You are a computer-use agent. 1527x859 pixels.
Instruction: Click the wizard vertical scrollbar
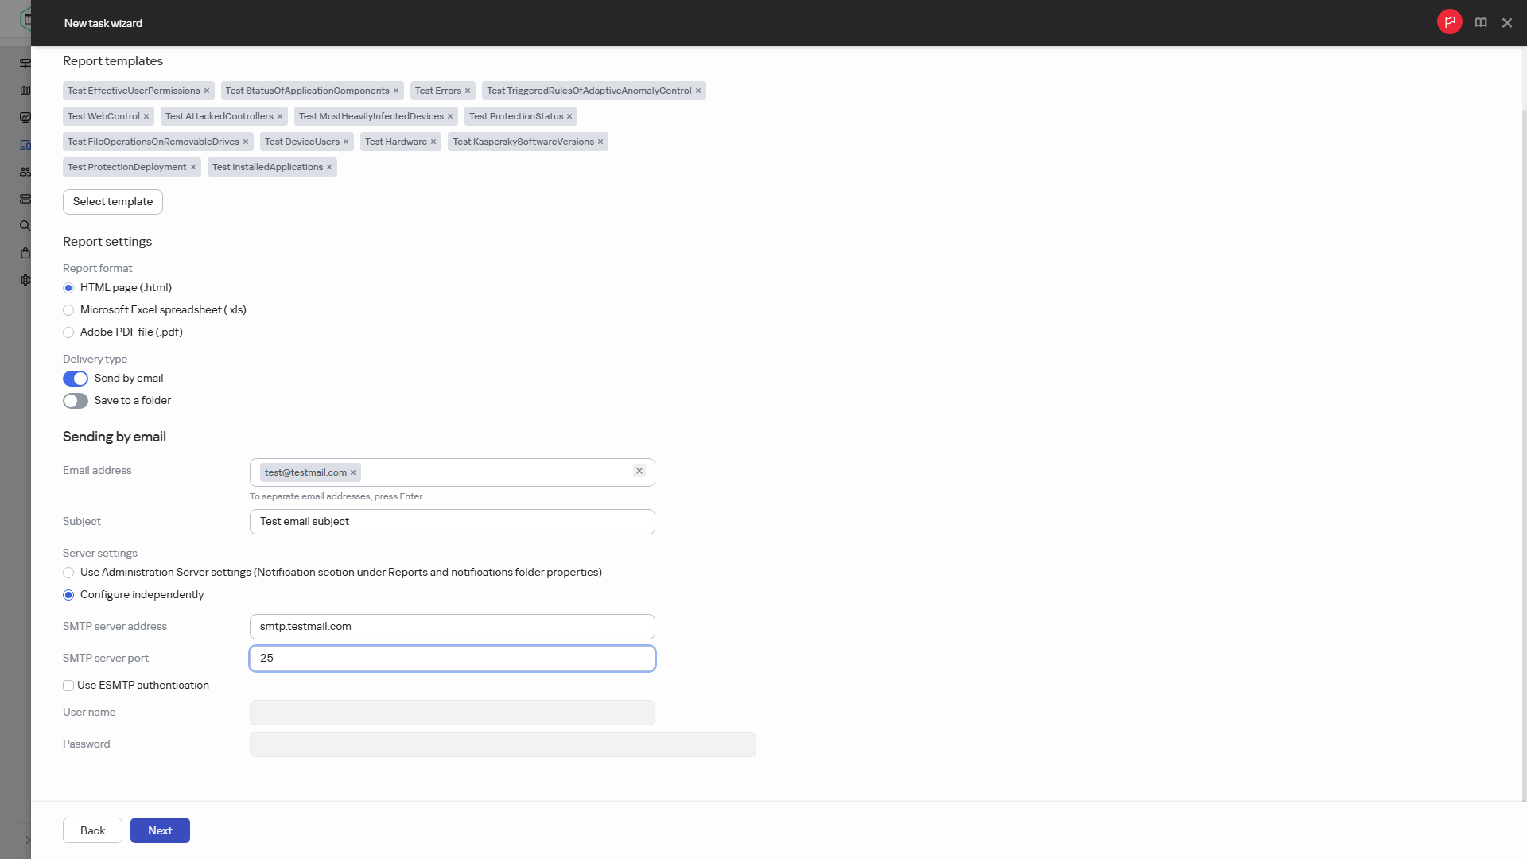[1524, 453]
